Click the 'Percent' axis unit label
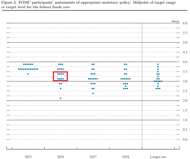190x159 pixels. click(x=175, y=21)
